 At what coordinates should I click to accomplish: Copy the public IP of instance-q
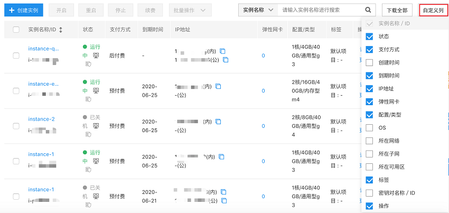(x=226, y=60)
